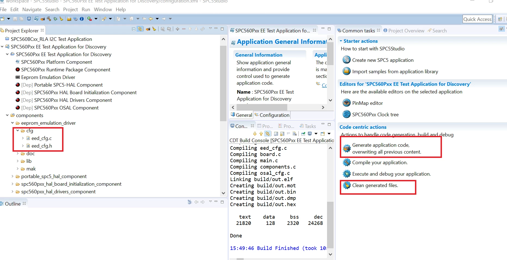Switch to the Search tab
Image resolution: width=507 pixels, height=260 pixels.
[437, 31]
